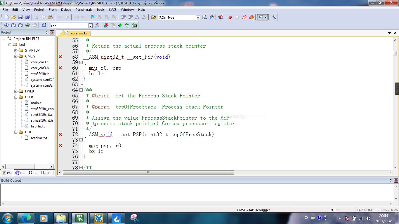Kill all breakpoints icon

click(x=251, y=17)
